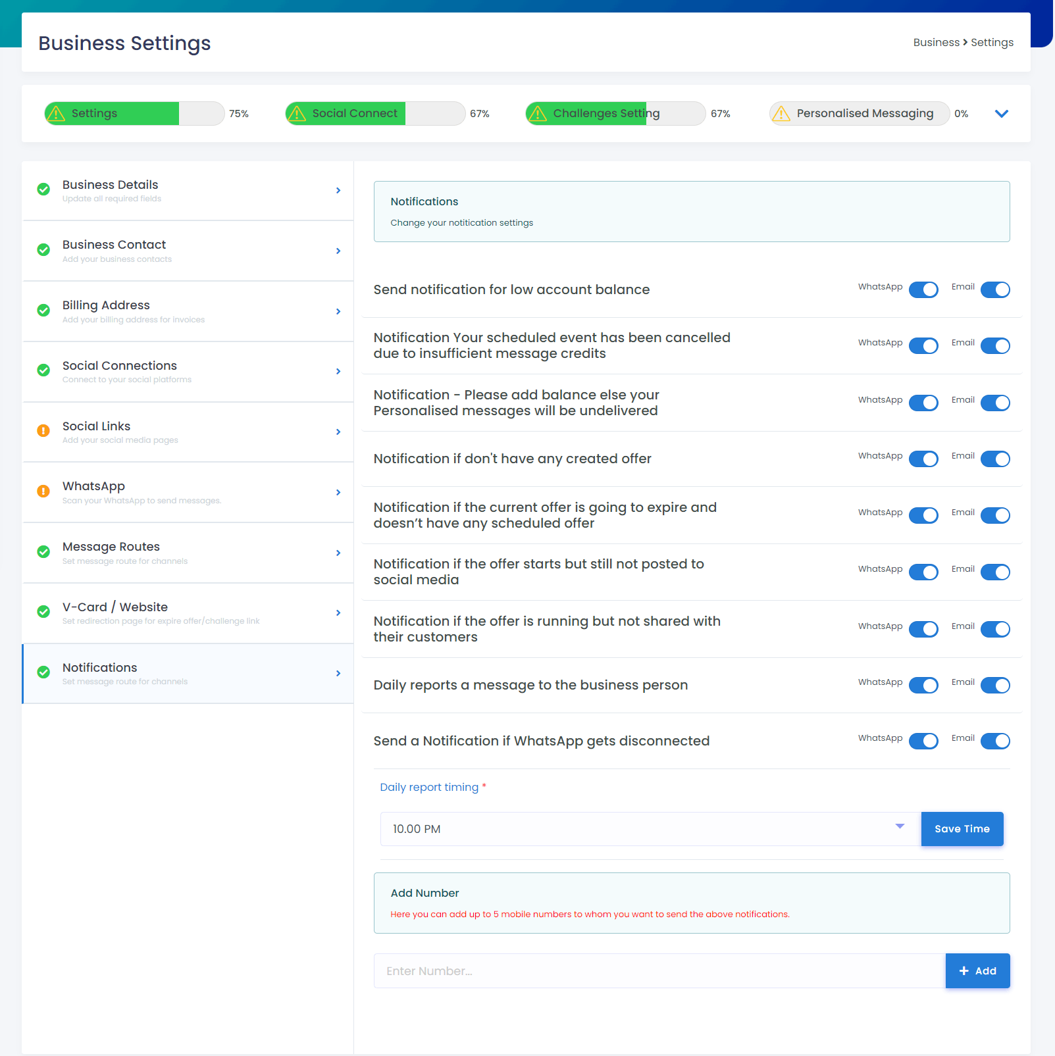Click the Personalised Messaging 0% progress bar
This screenshot has width=1055, height=1056.
(x=860, y=113)
